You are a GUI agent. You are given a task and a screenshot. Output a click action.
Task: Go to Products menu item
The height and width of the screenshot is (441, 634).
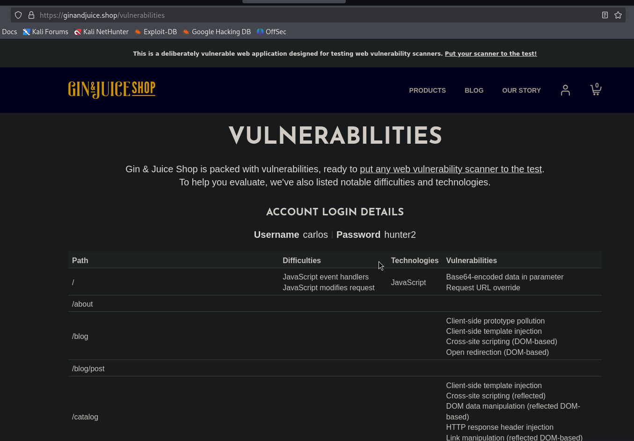[x=427, y=90]
